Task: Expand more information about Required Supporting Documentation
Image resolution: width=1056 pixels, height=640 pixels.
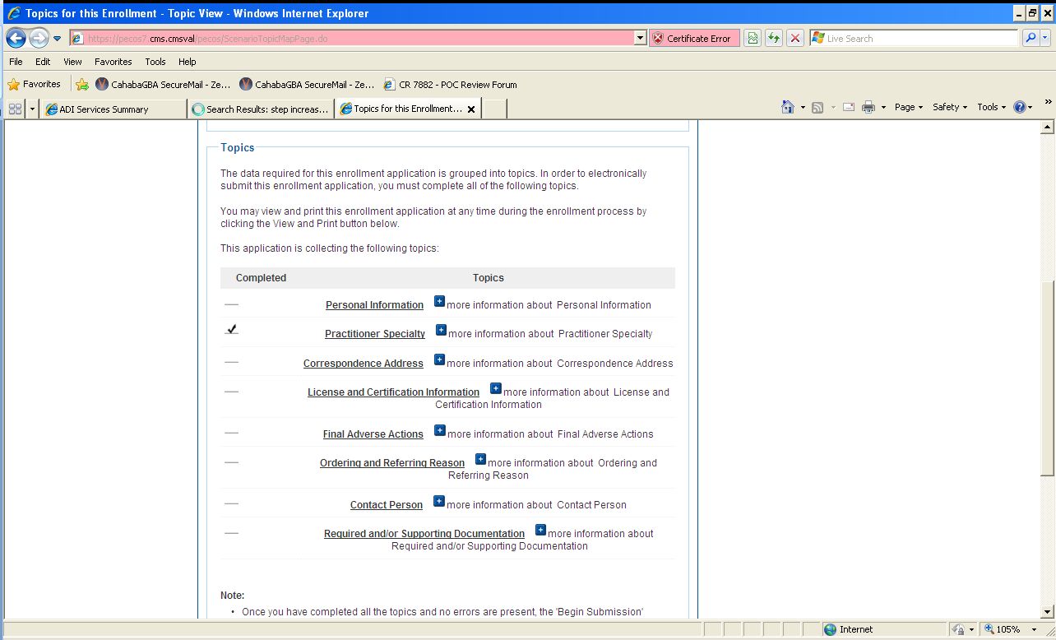Action: coord(540,531)
